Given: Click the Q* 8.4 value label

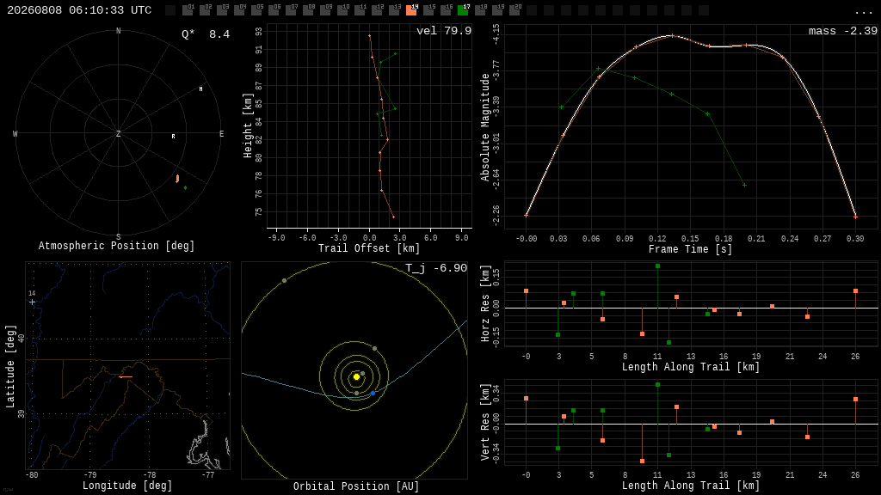Looking at the screenshot, I should point(205,34).
